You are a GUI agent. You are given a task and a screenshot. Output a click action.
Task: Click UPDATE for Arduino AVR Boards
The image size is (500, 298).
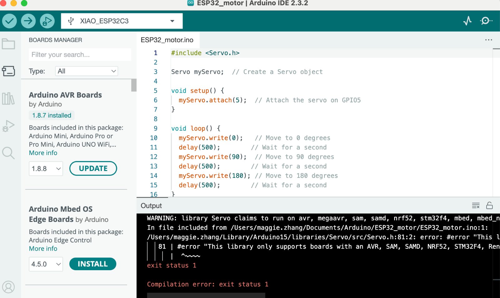[93, 169]
